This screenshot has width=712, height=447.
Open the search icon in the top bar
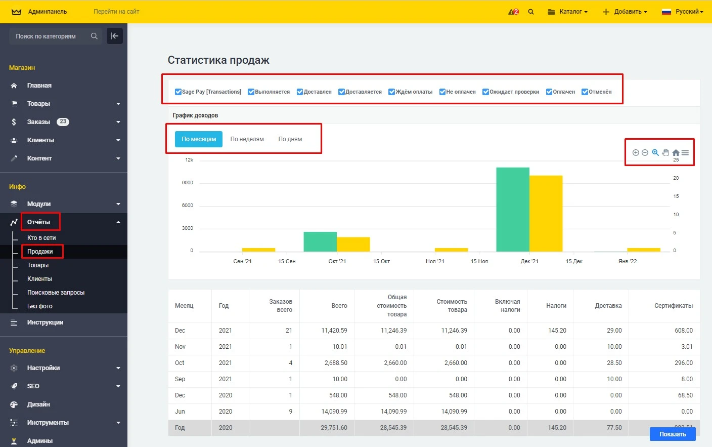(x=530, y=11)
